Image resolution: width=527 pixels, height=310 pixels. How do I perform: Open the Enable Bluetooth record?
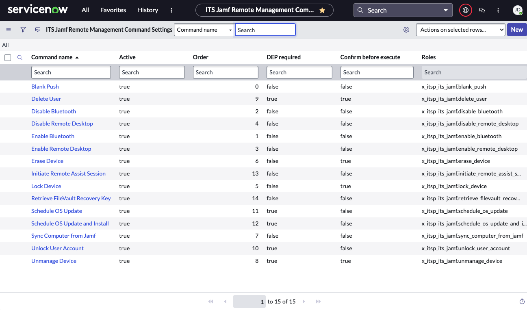[53, 136]
